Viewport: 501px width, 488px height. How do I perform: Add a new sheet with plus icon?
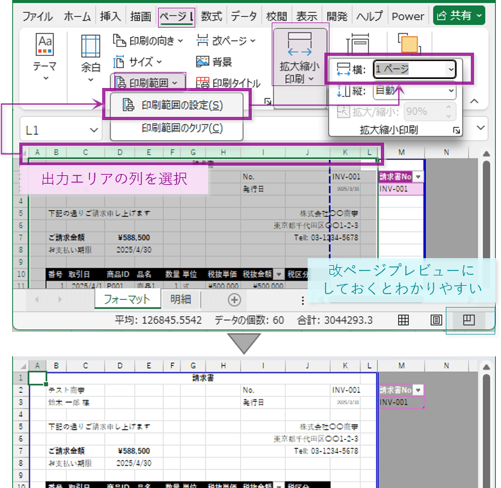point(234,300)
